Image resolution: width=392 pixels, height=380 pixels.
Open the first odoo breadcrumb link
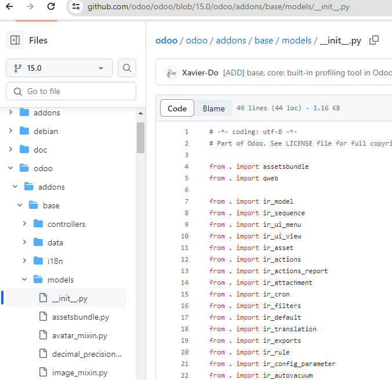tap(166, 41)
